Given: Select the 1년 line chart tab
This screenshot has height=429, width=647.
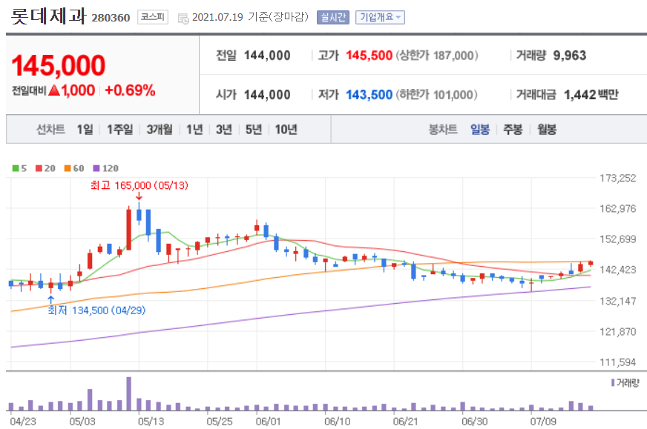Looking at the screenshot, I should click(194, 130).
